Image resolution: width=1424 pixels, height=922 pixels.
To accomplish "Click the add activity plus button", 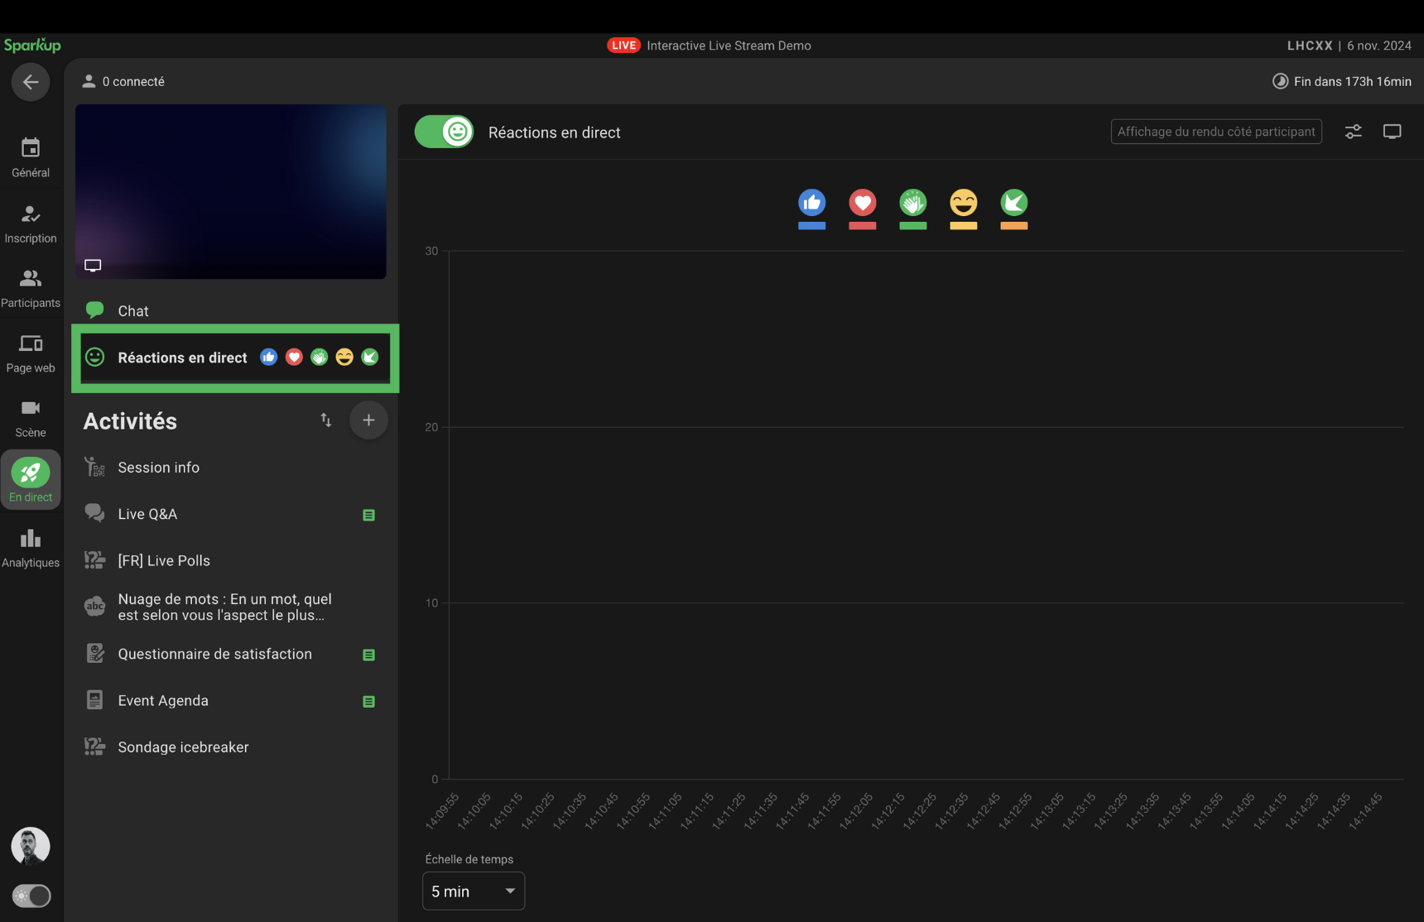I will click(x=368, y=420).
